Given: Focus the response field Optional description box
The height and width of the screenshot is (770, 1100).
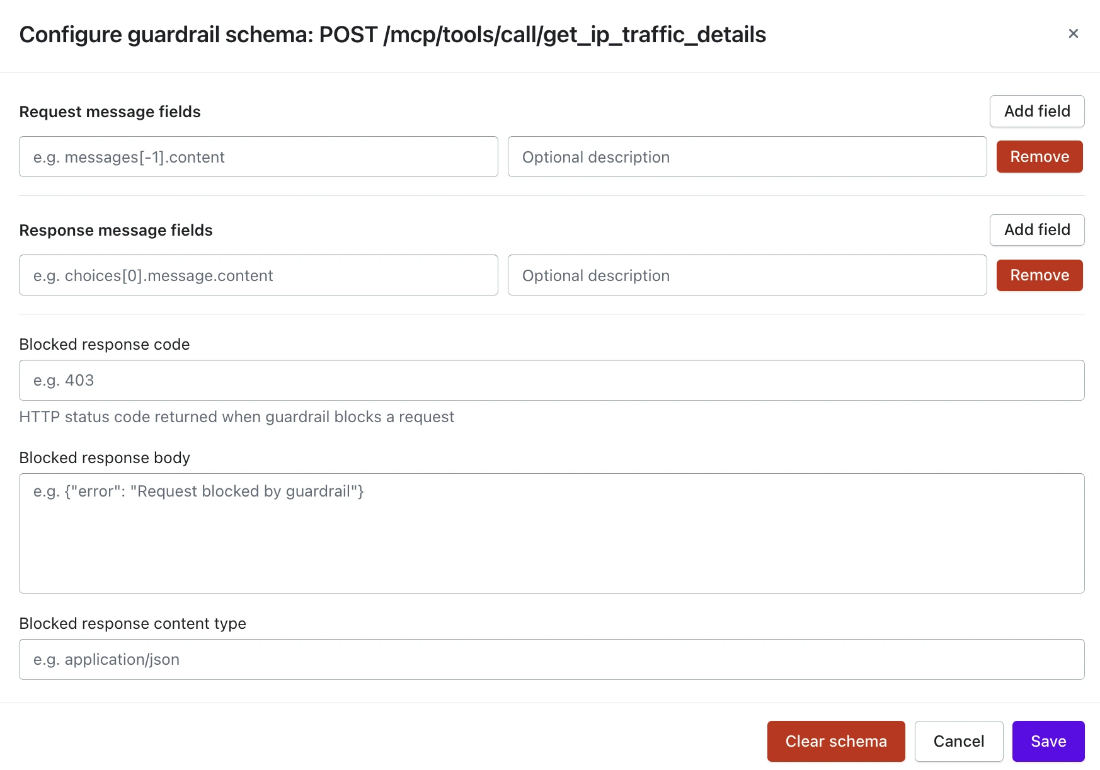Looking at the screenshot, I should (x=747, y=275).
